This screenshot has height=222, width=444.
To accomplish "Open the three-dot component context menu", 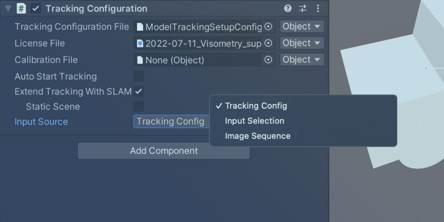I will [x=318, y=9].
